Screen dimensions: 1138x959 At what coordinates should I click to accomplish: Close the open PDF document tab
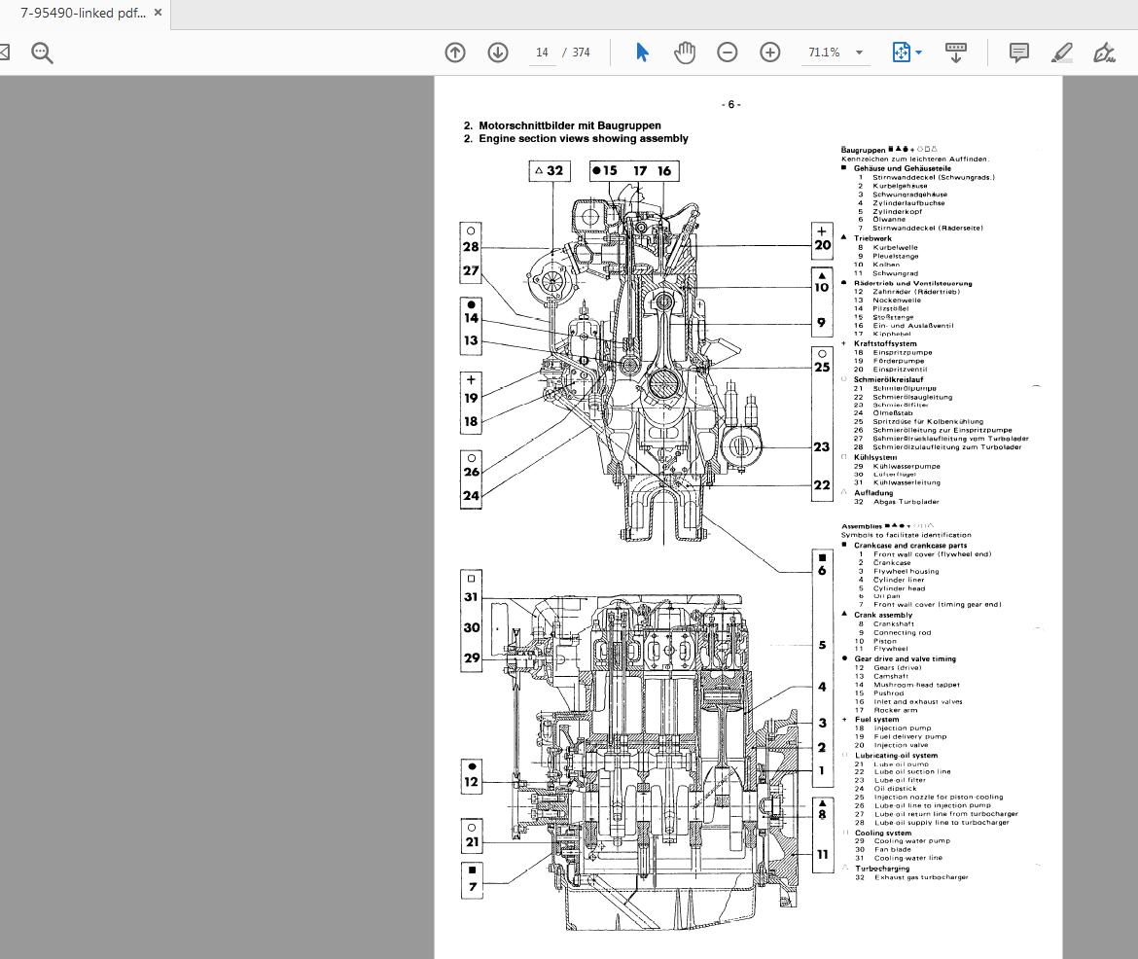click(x=158, y=13)
